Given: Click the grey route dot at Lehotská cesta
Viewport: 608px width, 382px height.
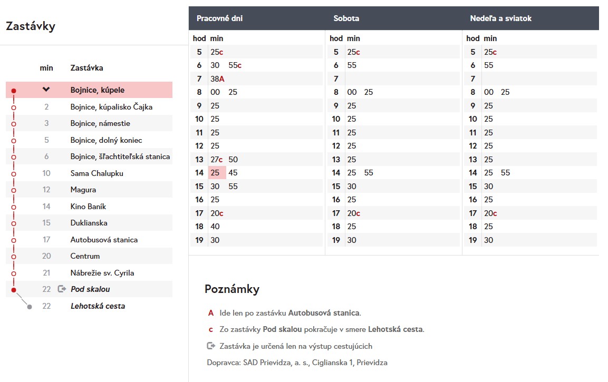Looking at the screenshot, I should click(x=30, y=307).
